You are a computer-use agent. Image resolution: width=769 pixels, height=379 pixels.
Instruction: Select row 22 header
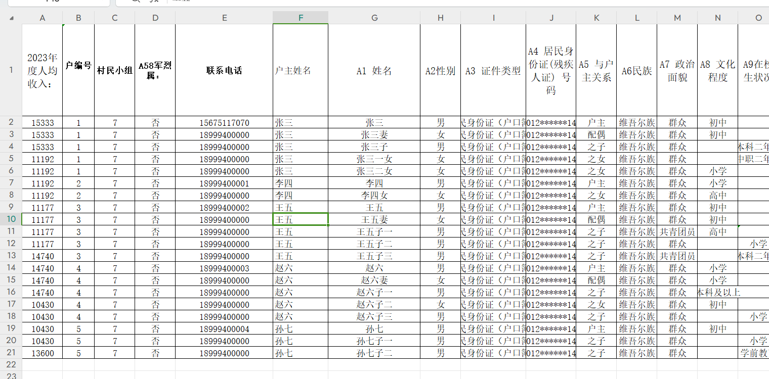11,364
